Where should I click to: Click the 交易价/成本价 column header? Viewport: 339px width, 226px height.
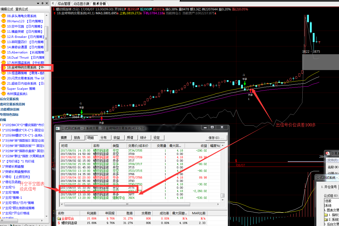coord(138,146)
